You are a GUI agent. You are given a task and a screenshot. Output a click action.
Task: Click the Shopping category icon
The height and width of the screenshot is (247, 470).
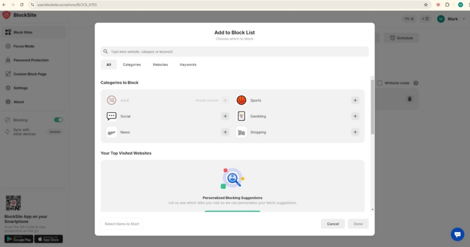241,132
